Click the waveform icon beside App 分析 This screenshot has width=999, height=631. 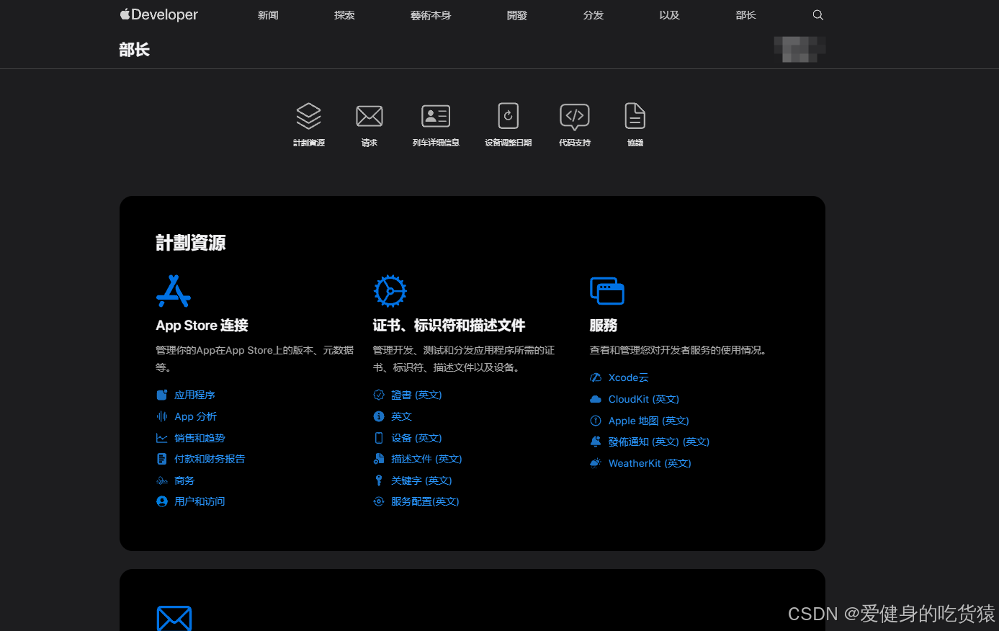click(x=162, y=416)
